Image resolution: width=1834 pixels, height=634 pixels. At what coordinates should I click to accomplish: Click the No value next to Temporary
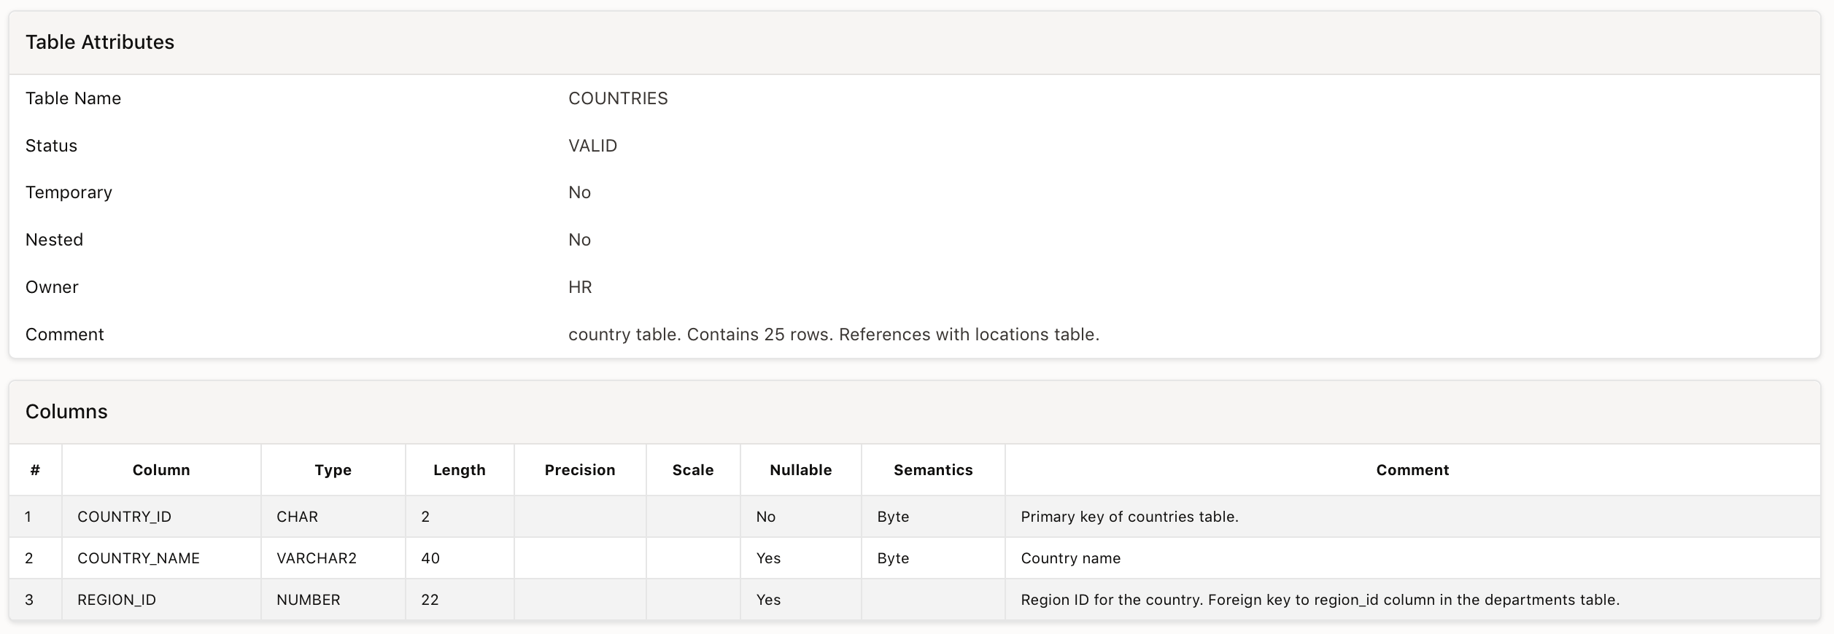tap(579, 192)
